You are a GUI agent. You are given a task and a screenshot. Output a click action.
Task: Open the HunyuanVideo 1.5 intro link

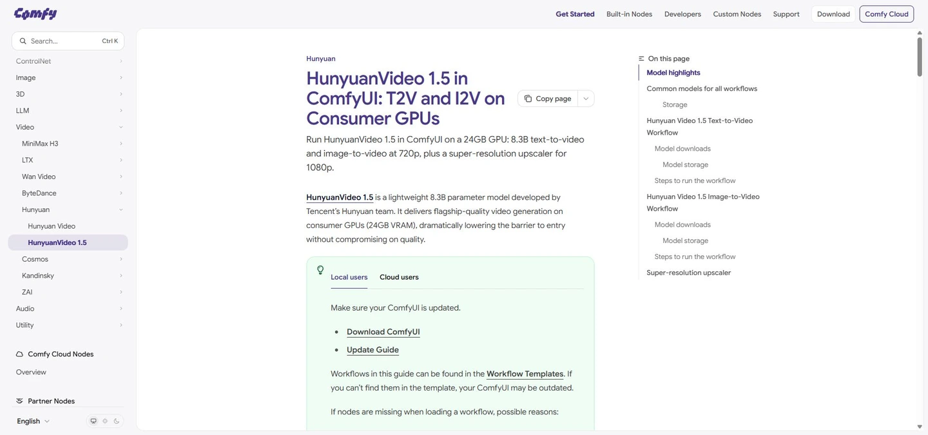pyautogui.click(x=340, y=197)
